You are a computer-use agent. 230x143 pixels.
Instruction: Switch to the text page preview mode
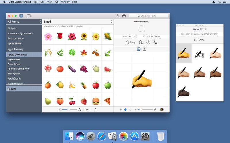144,49
